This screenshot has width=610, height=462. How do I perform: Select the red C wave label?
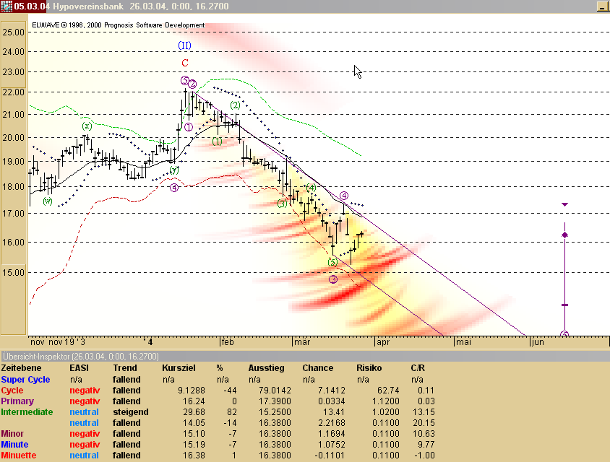185,63
